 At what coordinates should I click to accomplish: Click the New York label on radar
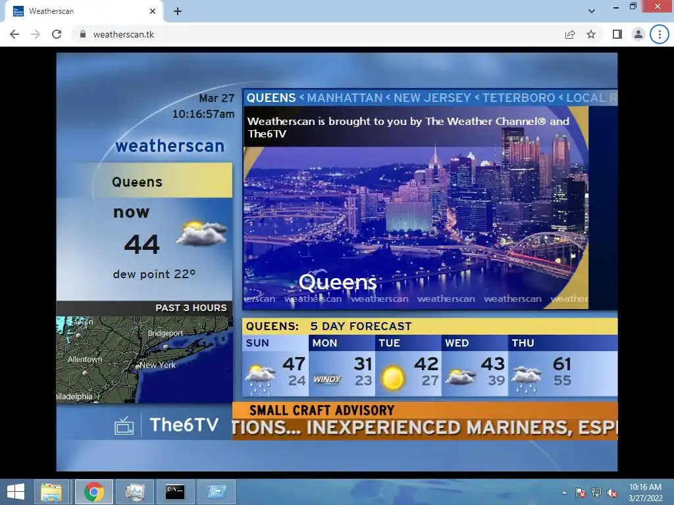(x=157, y=366)
